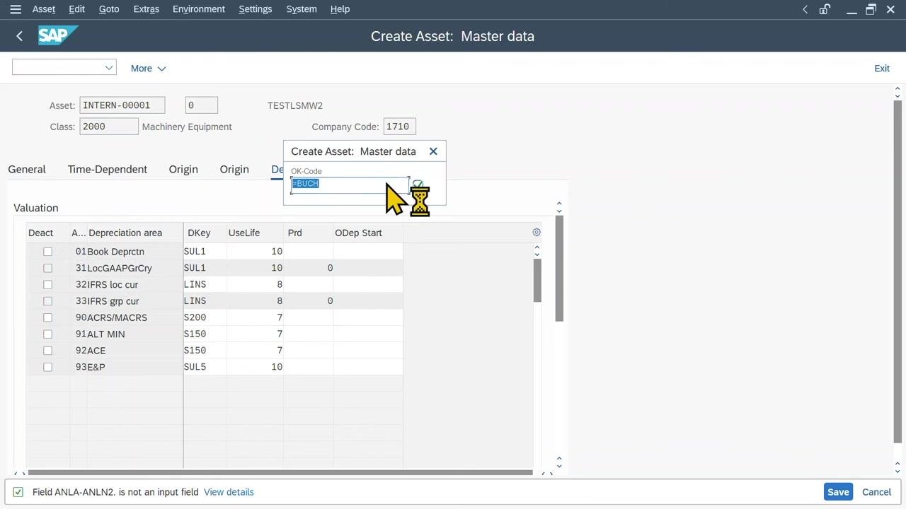Switch to the Time-Dependent tab

click(108, 170)
